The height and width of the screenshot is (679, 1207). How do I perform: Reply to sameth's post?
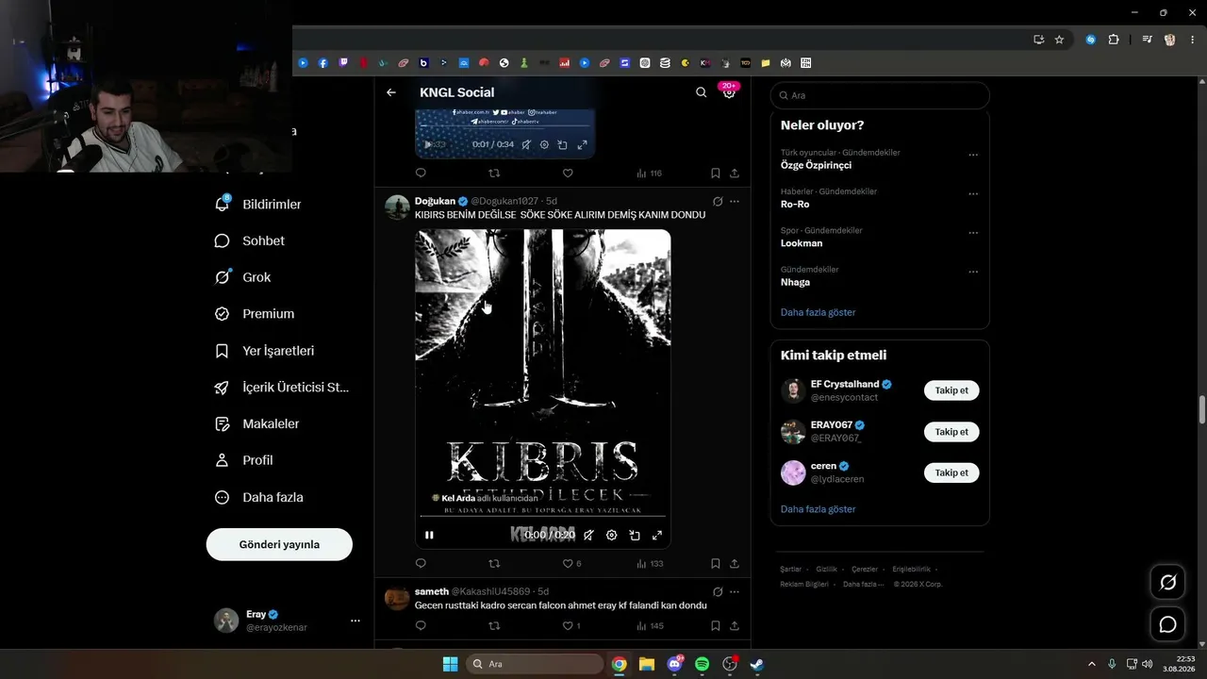421,625
